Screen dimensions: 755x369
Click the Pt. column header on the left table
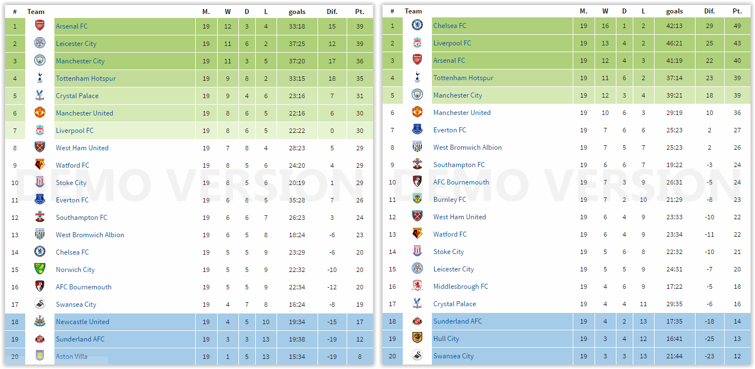[x=360, y=11]
